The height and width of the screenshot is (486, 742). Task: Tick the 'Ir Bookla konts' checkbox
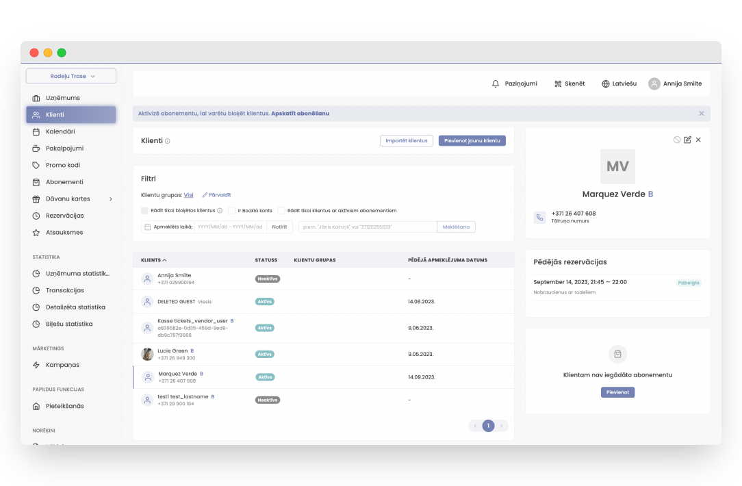pos(232,211)
